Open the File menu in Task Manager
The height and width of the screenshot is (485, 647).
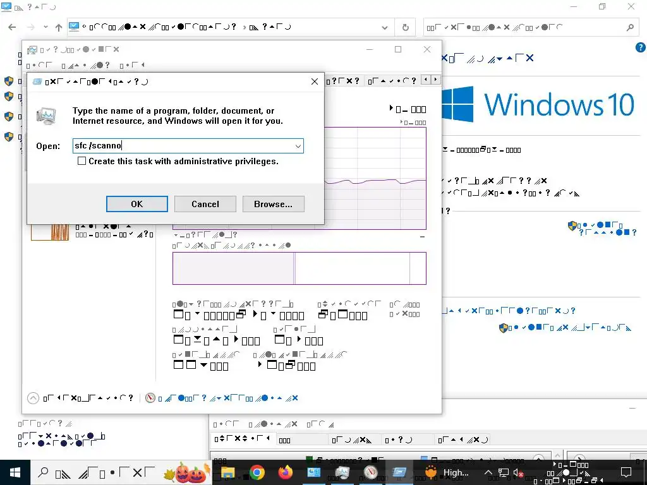point(39,65)
